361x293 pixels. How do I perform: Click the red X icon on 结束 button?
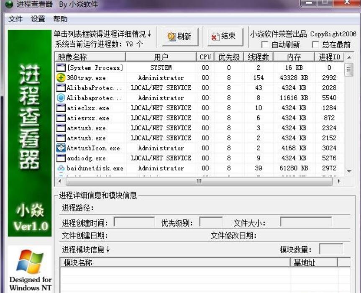[215, 37]
